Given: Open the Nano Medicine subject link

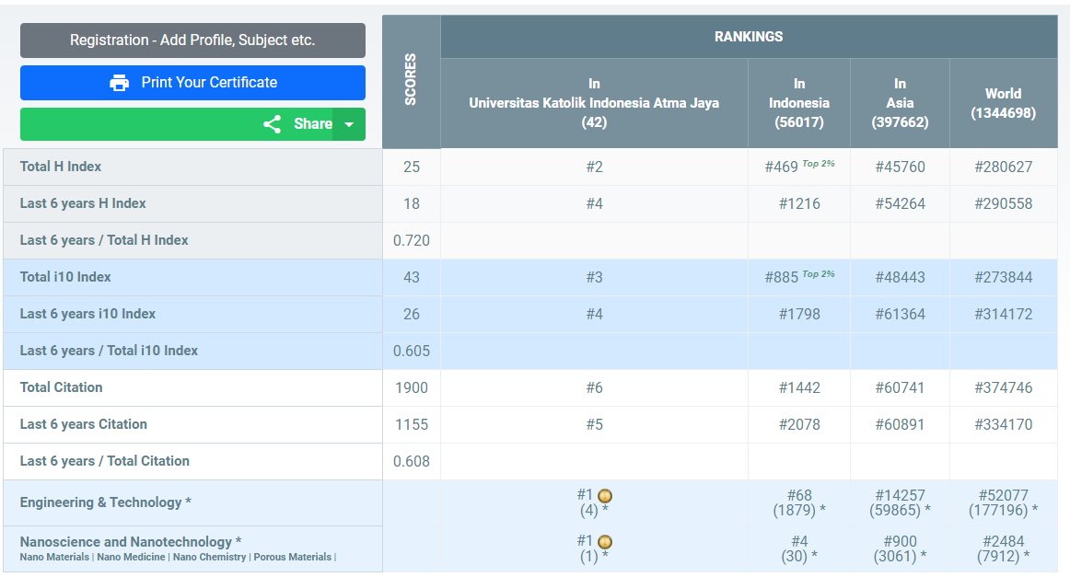Looking at the screenshot, I should coord(131,557).
